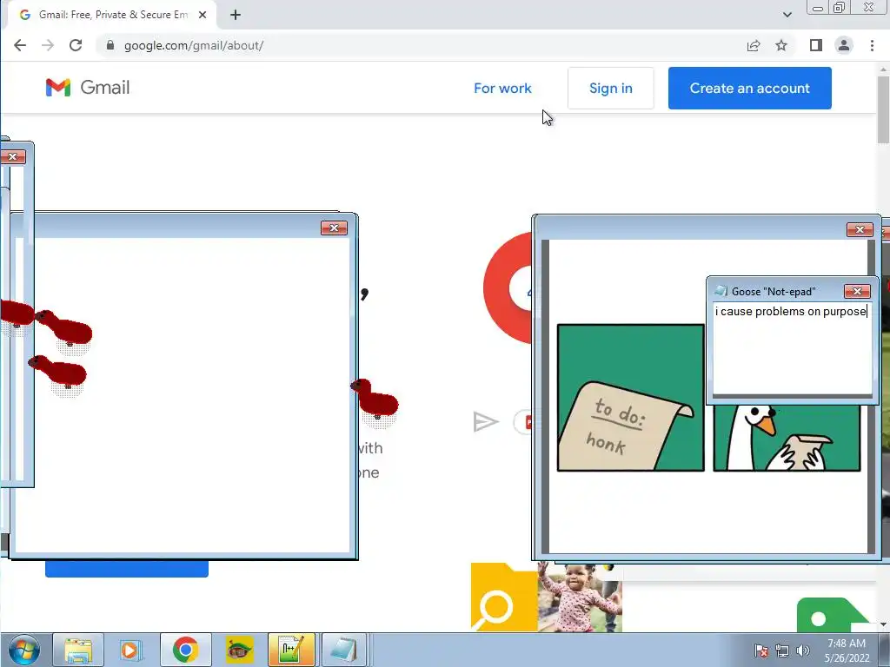Share this page from address bar
The height and width of the screenshot is (667, 890).
click(x=754, y=45)
